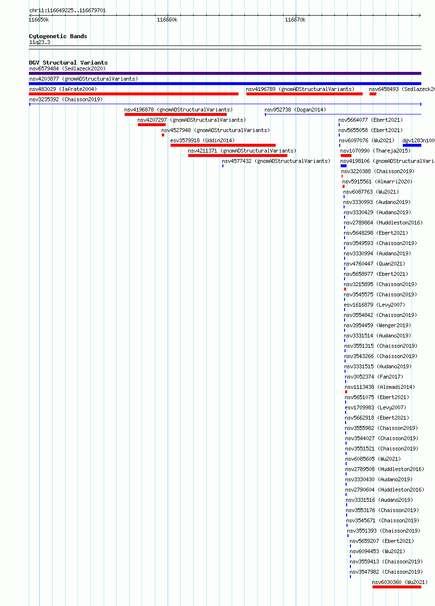The height and width of the screenshot is (606, 435).
Task: Click the red bar under nsv4196789
Action: (304, 94)
